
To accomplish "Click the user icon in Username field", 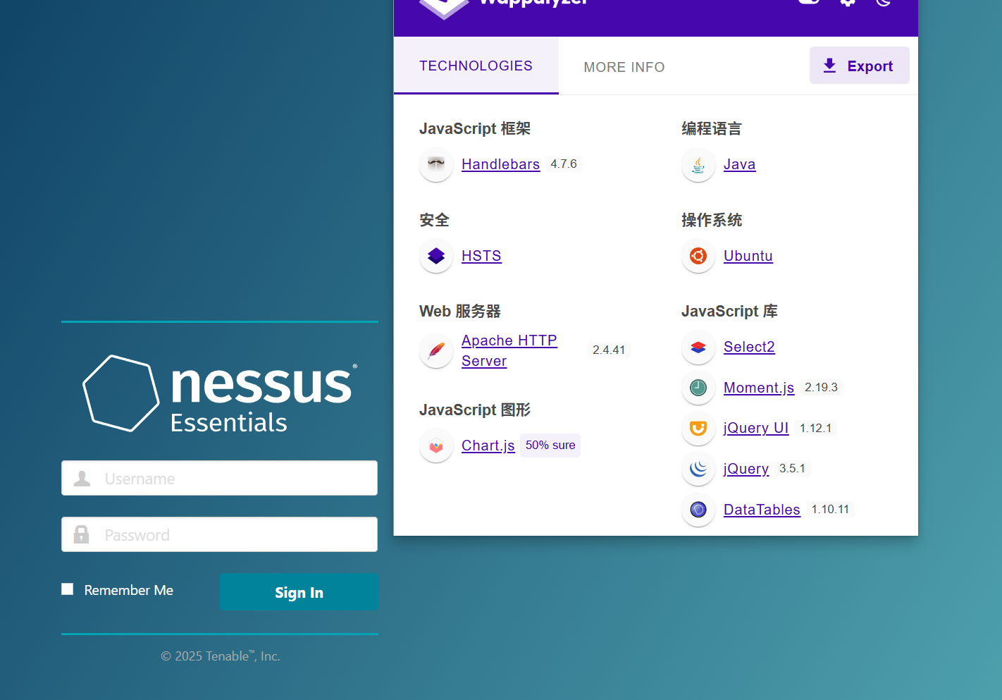I will click(82, 479).
